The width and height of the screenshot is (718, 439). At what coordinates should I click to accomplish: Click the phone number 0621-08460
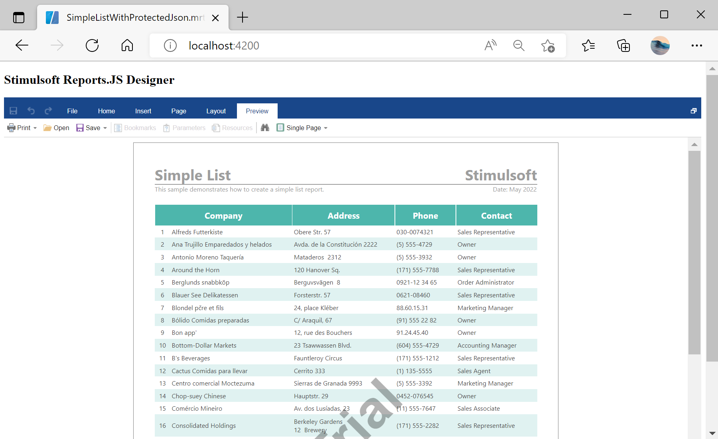coord(413,295)
